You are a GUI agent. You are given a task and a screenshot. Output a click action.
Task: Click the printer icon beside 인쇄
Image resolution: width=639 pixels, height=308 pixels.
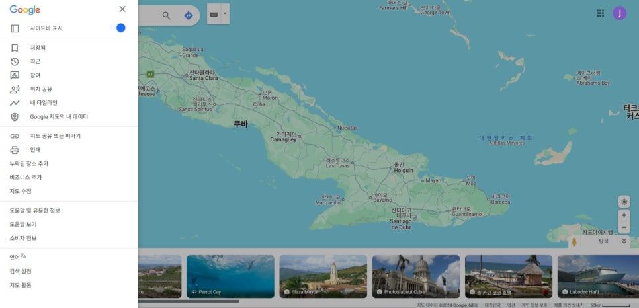[x=15, y=150]
